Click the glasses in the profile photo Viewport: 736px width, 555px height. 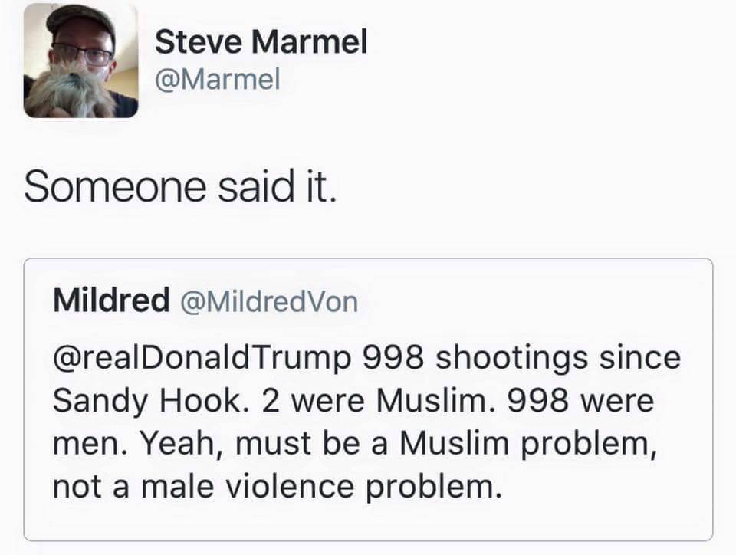[x=82, y=53]
